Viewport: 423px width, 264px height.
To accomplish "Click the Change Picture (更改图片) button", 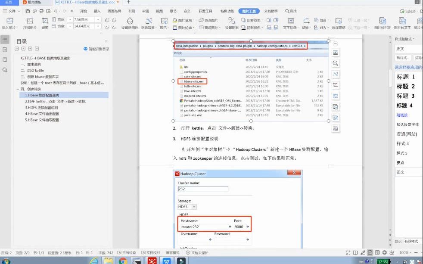I will [x=208, y=20].
